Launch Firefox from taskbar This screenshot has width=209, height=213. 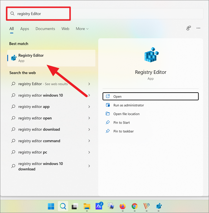(x=123, y=206)
